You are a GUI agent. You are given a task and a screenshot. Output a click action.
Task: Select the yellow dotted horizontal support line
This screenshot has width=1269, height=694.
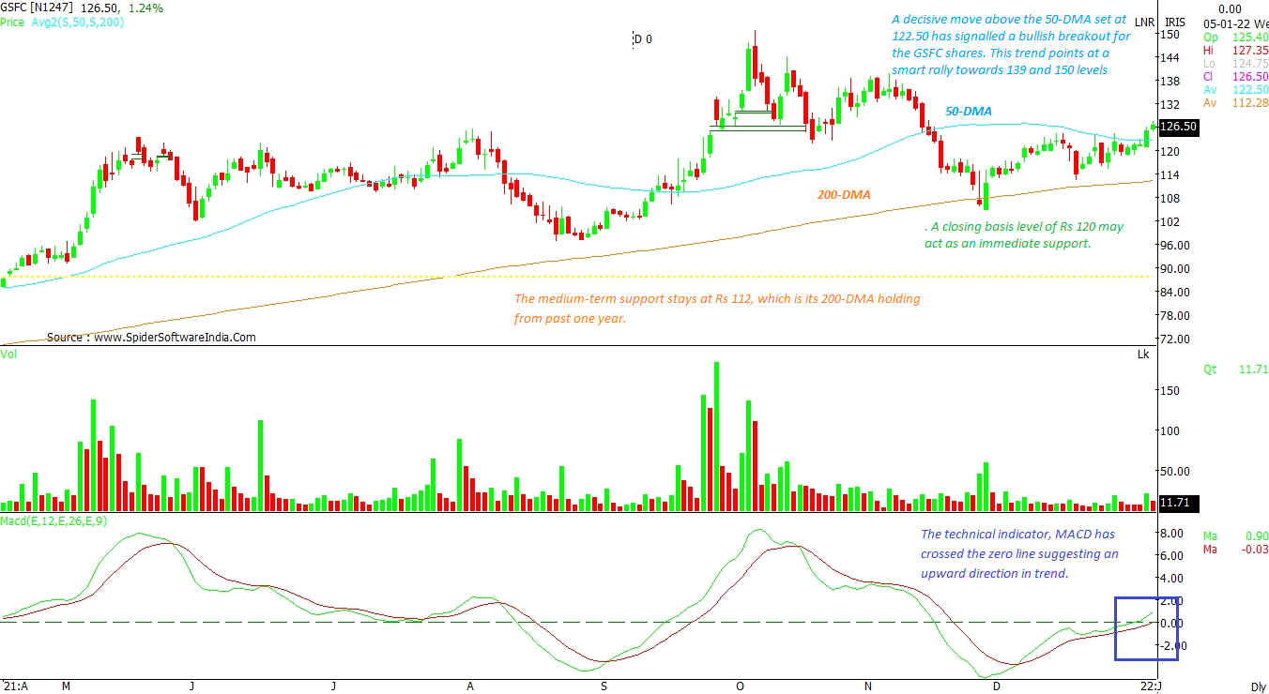563,277
